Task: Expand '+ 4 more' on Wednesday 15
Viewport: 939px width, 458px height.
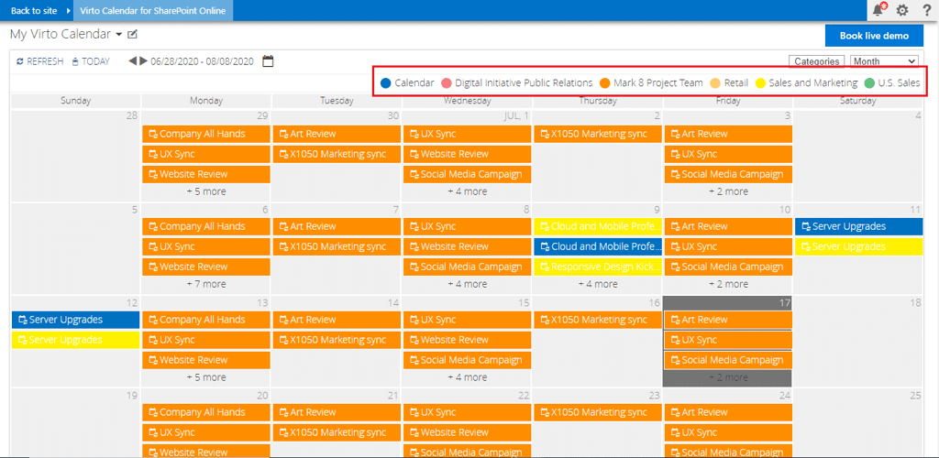Action: 467,378
